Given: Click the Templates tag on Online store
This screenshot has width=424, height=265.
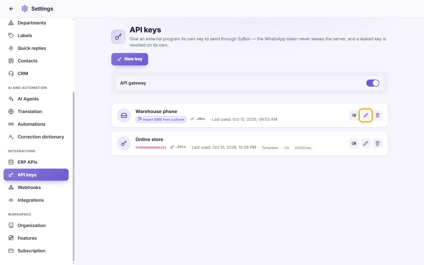Looking at the screenshot, I should (x=270, y=148).
